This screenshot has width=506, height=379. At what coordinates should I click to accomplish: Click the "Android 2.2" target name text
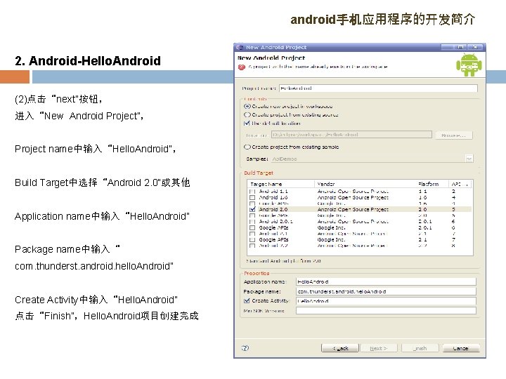273,246
